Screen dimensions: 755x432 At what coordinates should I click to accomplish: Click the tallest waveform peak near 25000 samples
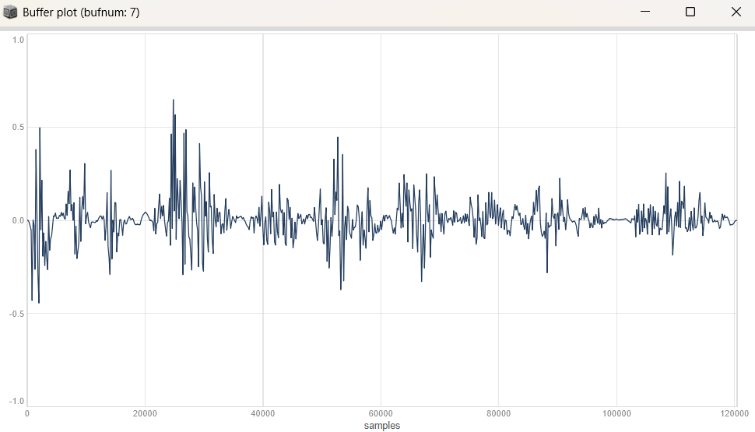click(174, 100)
